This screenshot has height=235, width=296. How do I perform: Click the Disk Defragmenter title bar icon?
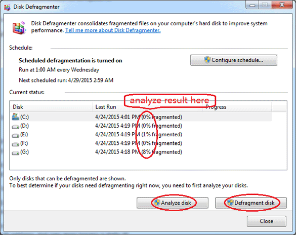click(x=7, y=7)
